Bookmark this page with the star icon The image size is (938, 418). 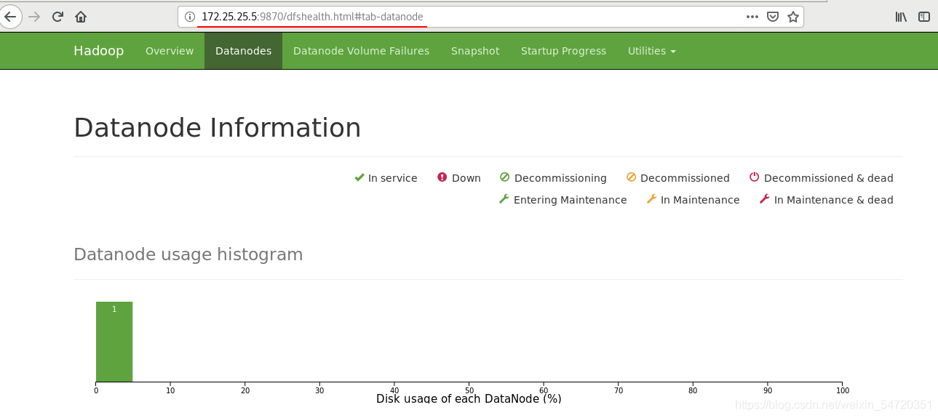coord(793,17)
